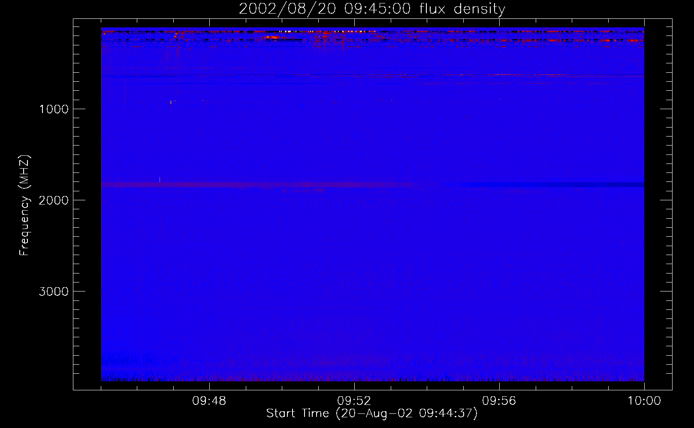Click the plot title '2002/08/20 09:45:00 flux density'
Screen dimensions: 694x428
tap(372, 9)
